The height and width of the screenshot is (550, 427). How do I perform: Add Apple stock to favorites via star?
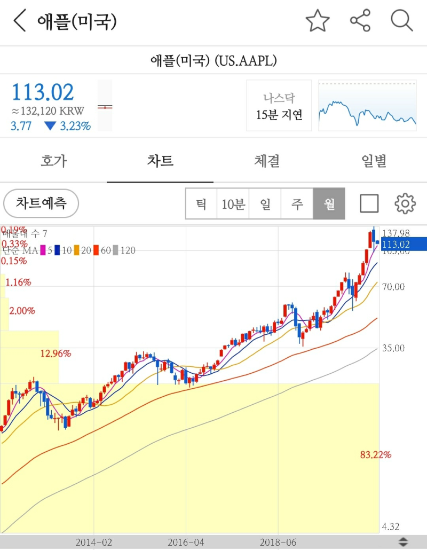[318, 20]
